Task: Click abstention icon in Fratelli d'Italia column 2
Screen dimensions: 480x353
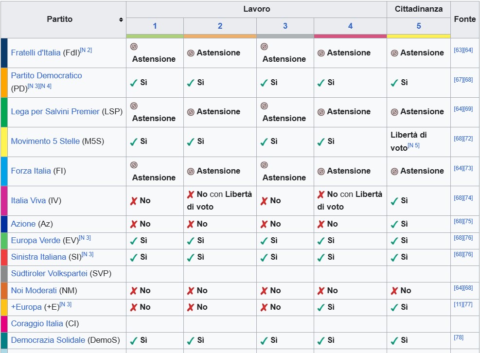Action: [x=191, y=53]
